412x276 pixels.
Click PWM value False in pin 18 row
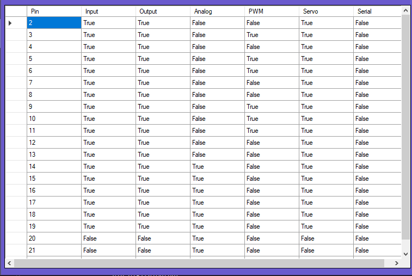272,214
